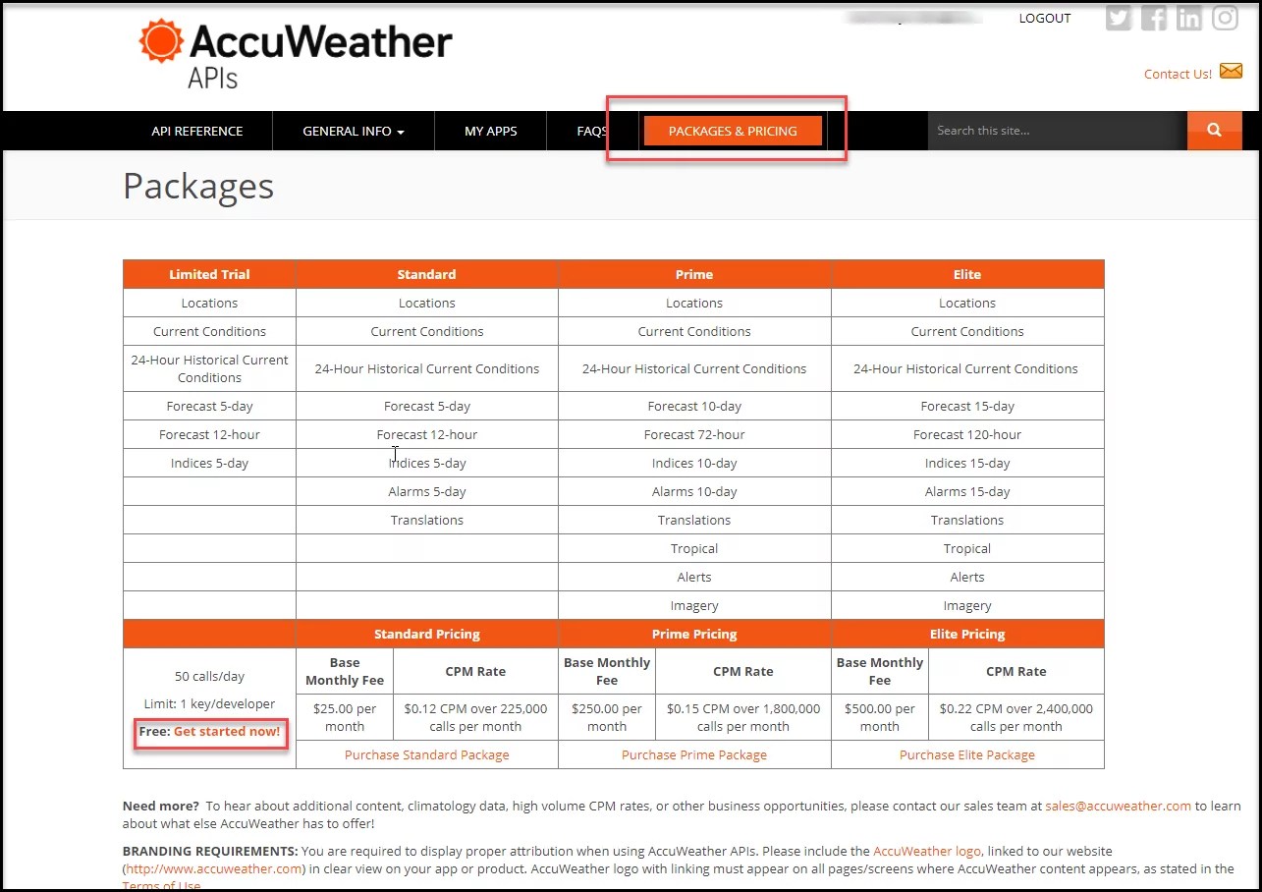This screenshot has width=1262, height=892.
Task: Email sales@accuweather.com link
Action: (x=1119, y=806)
